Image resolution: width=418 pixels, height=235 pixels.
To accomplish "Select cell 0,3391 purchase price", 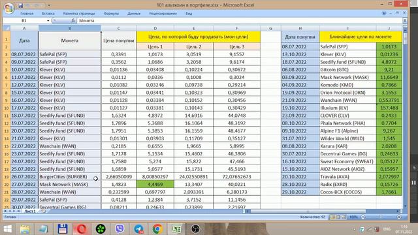I will click(119, 54).
